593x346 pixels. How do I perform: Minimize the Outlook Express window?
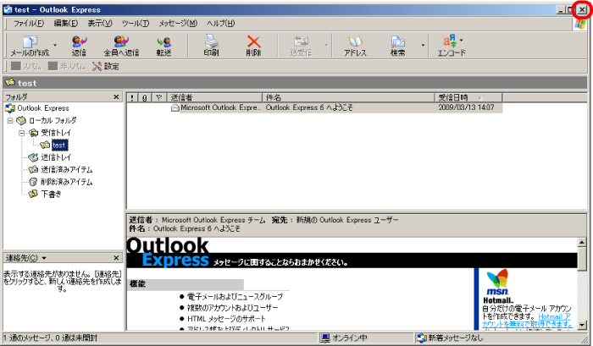tap(561, 10)
